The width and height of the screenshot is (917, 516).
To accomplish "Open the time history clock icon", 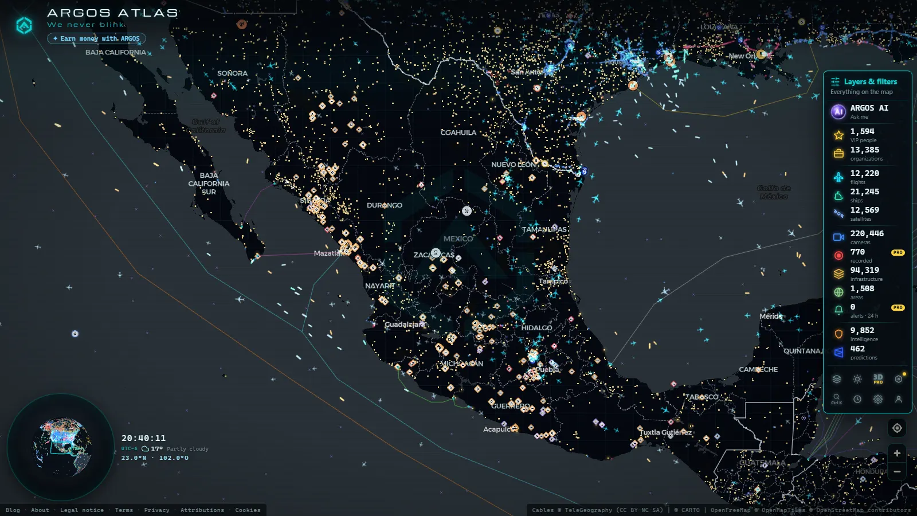I will (x=857, y=399).
